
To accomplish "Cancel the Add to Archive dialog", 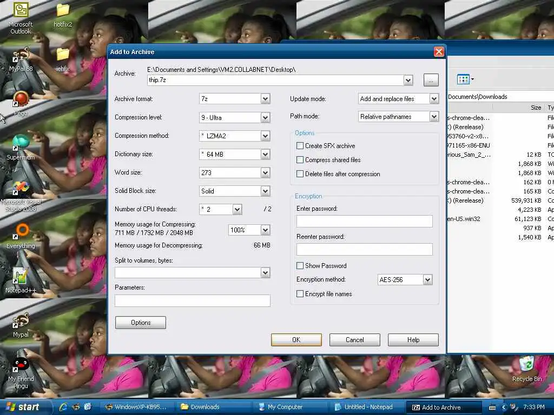I will [x=355, y=340].
